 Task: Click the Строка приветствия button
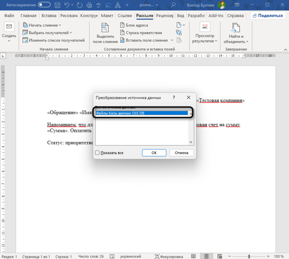point(141,33)
